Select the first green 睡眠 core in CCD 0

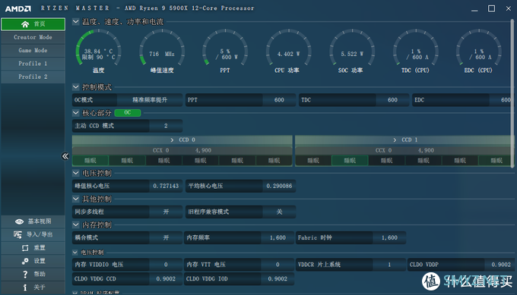[90, 161]
